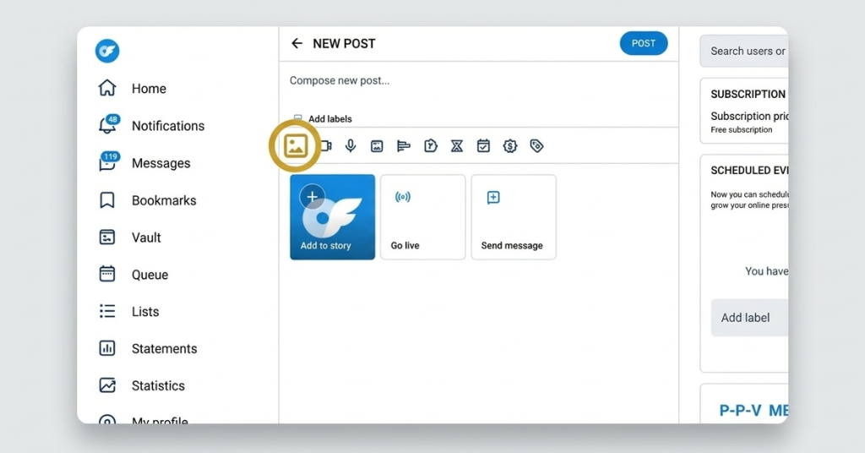This screenshot has width=865, height=453.
Task: Schedule the post with the calendar icon
Action: (483, 146)
